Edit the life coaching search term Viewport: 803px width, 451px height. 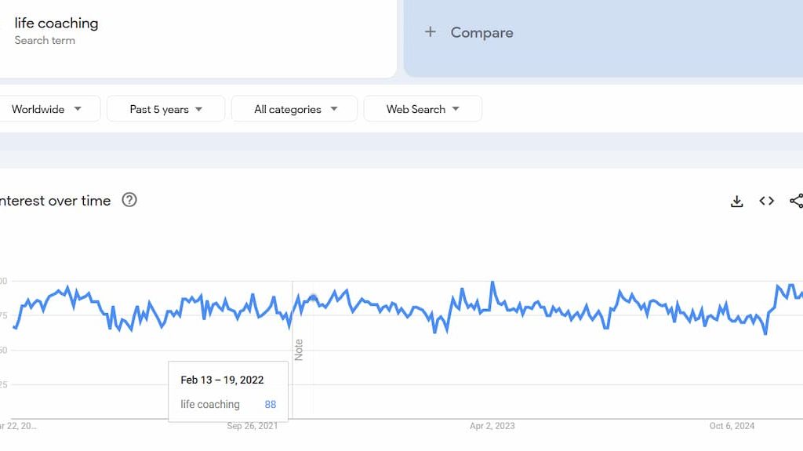pyautogui.click(x=56, y=24)
